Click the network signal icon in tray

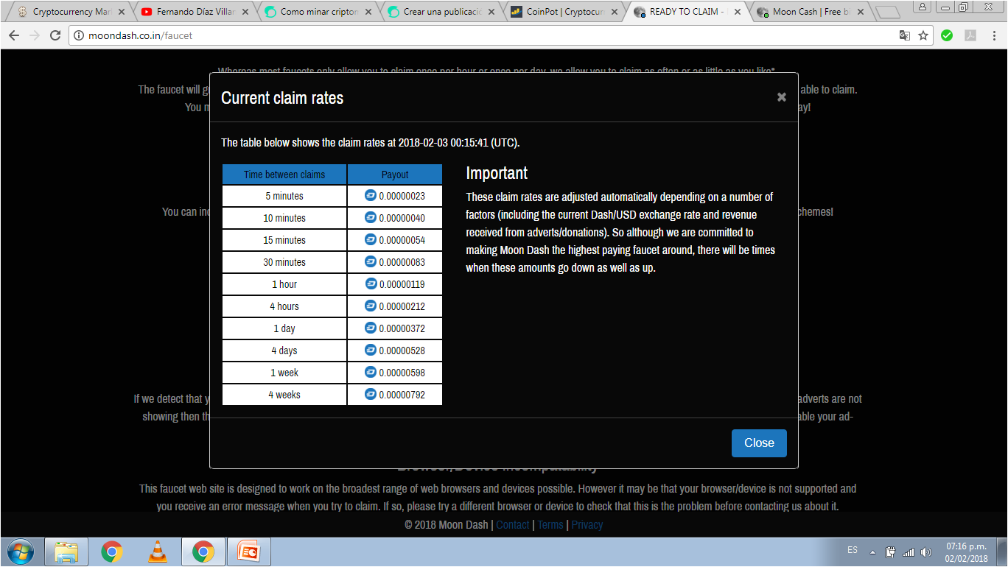[909, 552]
